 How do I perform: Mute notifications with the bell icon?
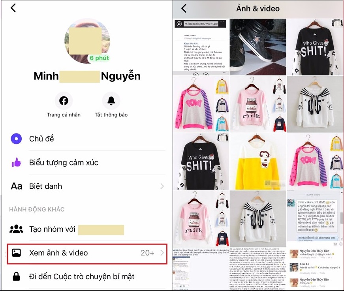(x=111, y=101)
